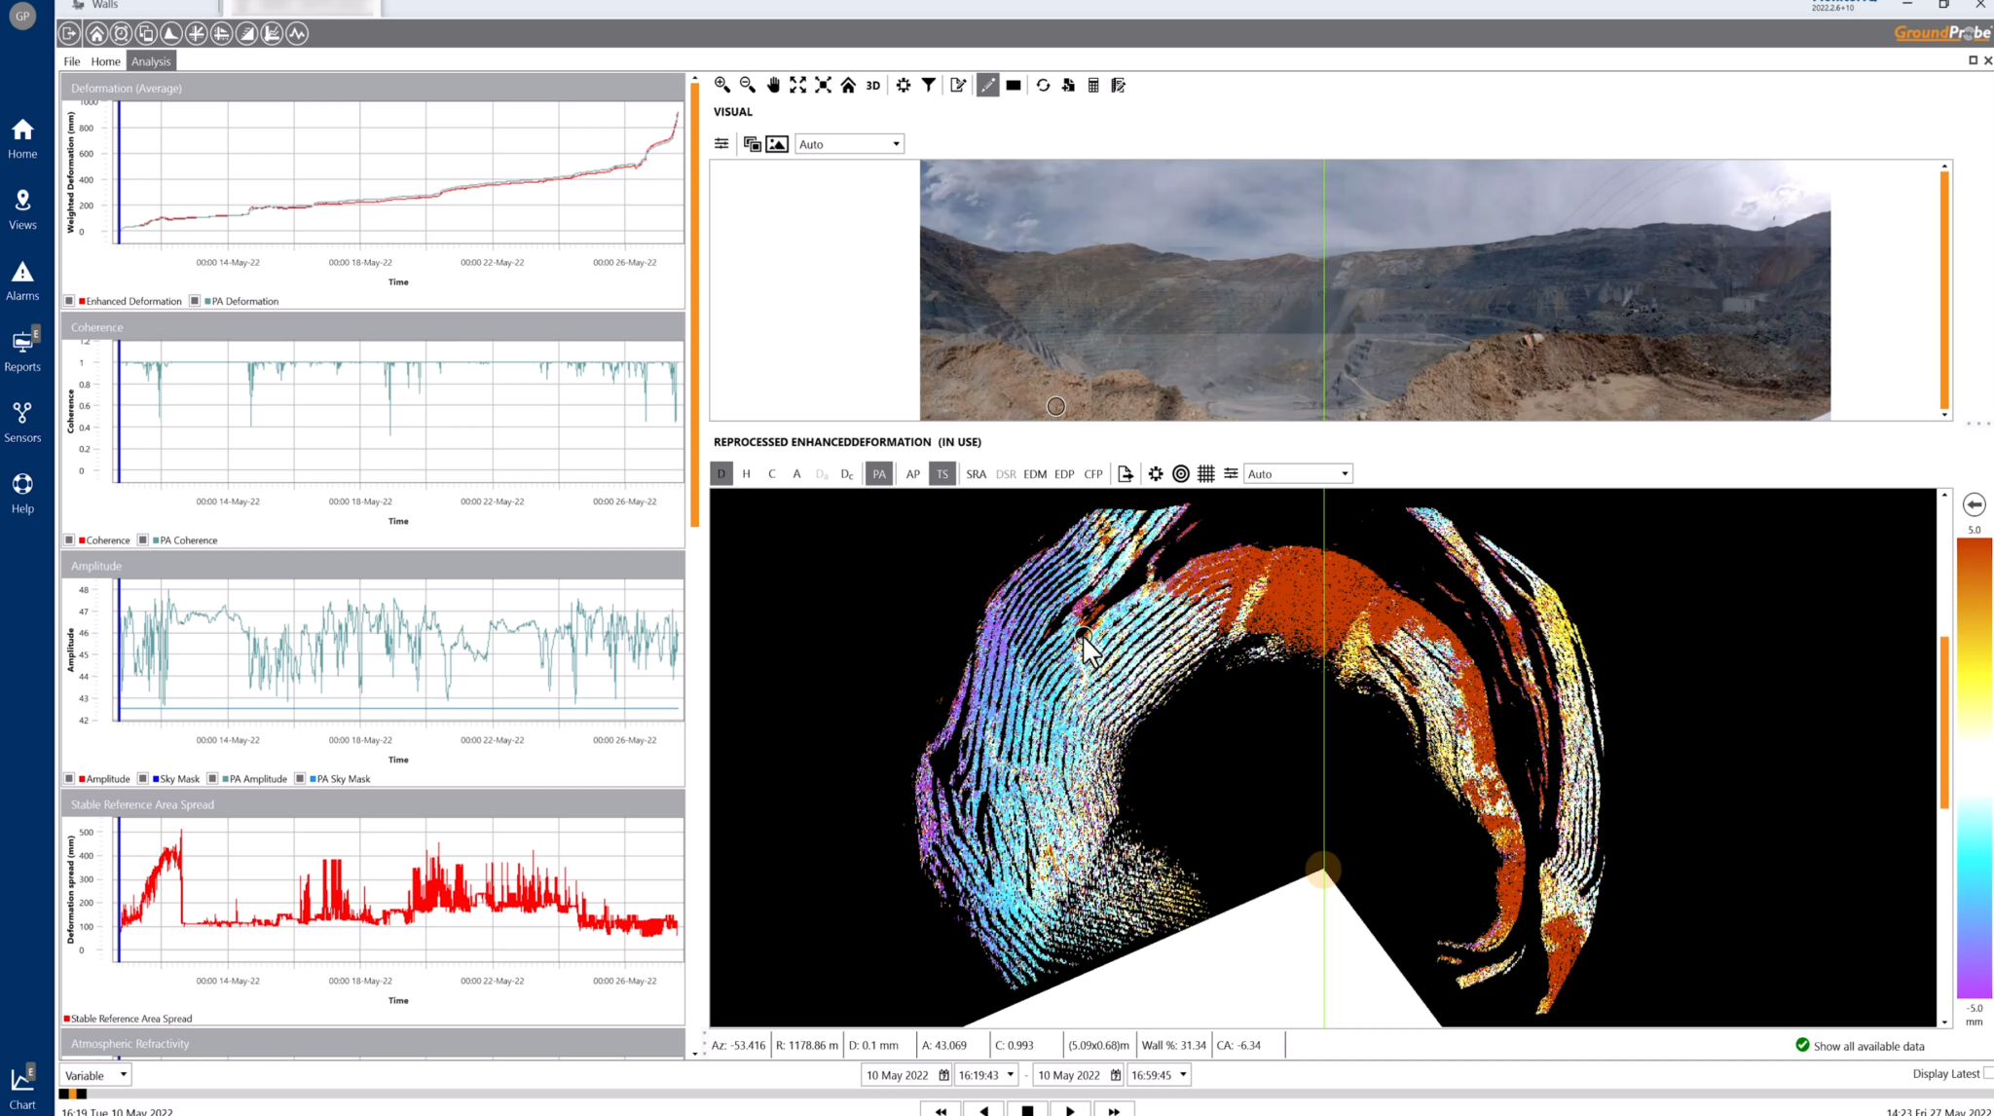
Task: Open the File menu
Action: point(71,61)
